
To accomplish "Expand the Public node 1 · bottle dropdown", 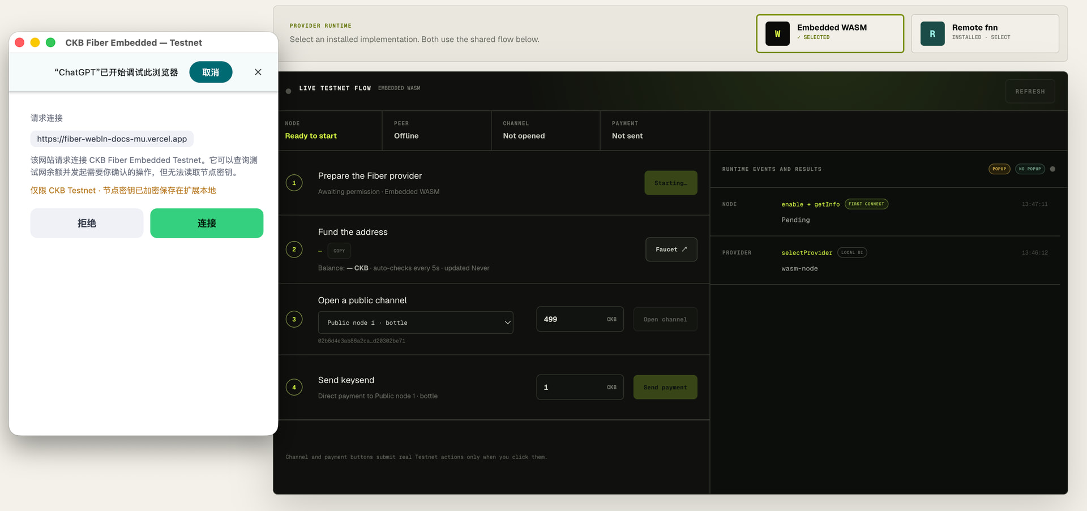I will [x=416, y=323].
